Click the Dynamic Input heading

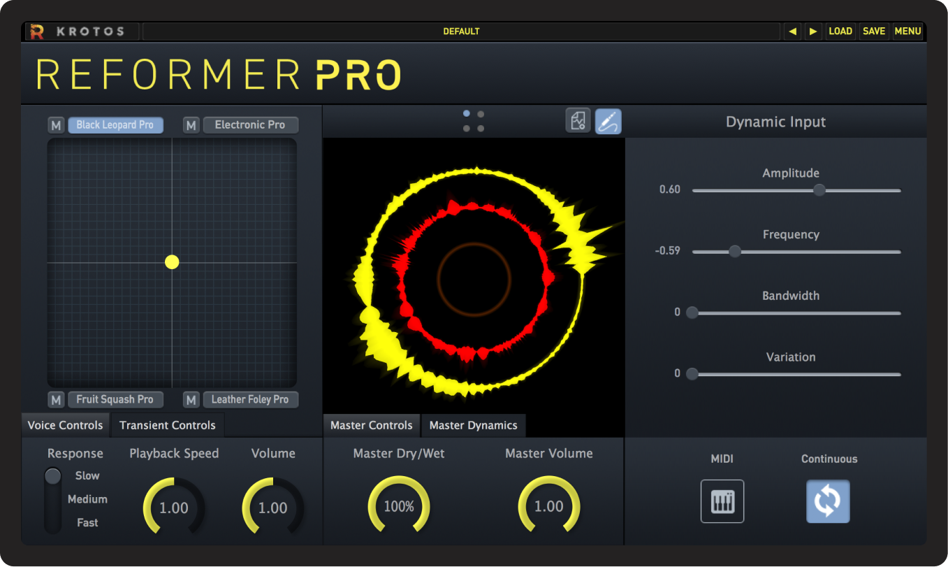point(775,122)
